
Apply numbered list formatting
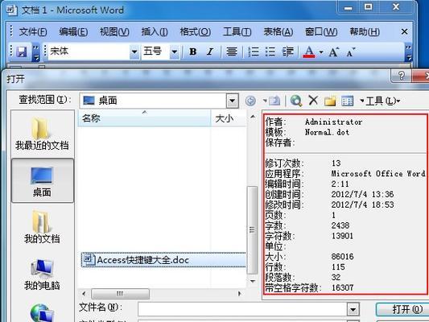254,52
